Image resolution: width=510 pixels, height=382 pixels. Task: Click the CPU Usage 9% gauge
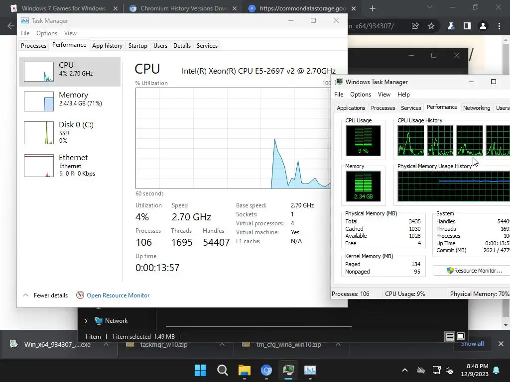click(363, 140)
